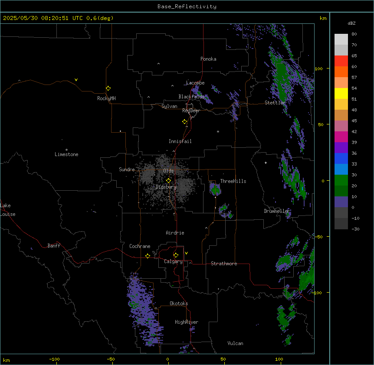374x365 pixels.
Task: Click the Ponoka city label
Action: tap(208, 59)
